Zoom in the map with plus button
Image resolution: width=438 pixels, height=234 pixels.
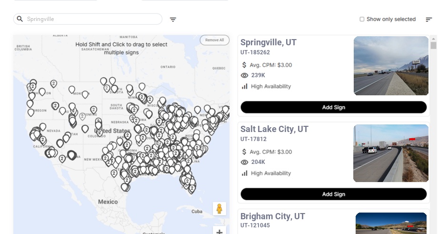[x=219, y=232]
